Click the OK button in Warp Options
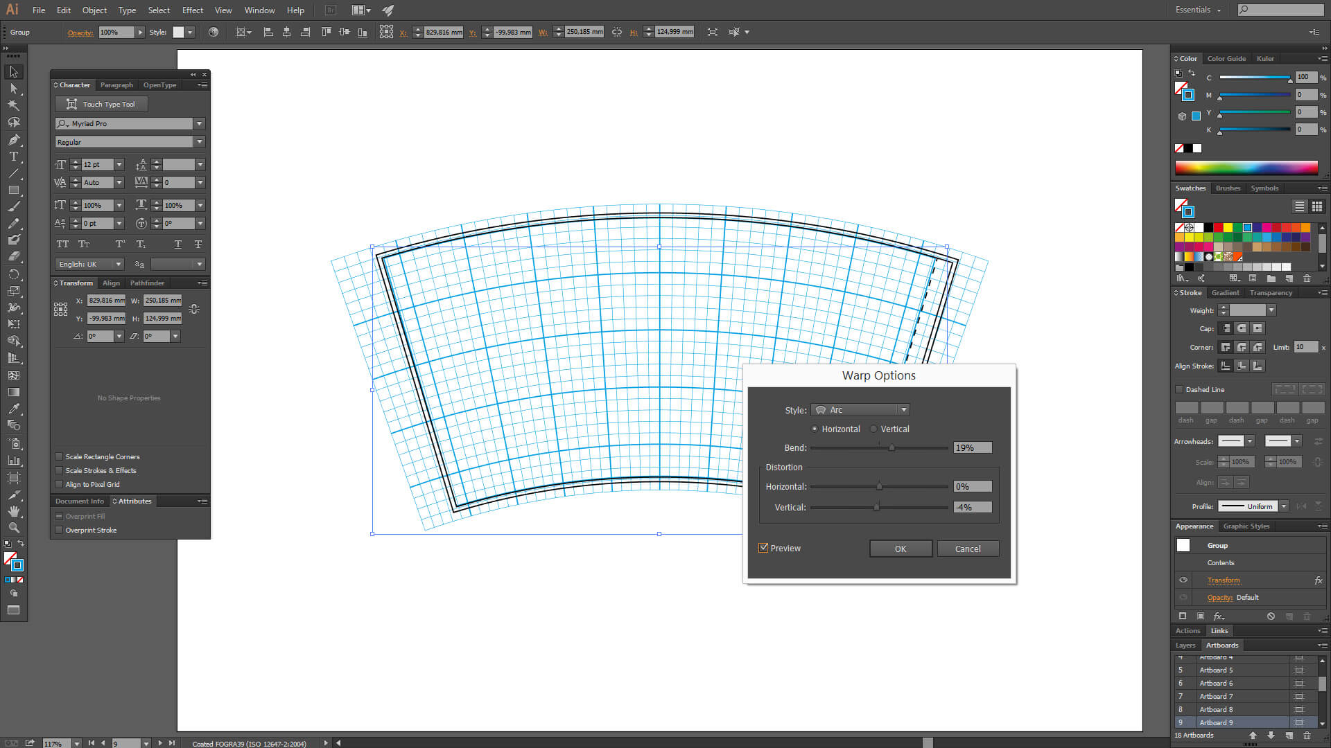The height and width of the screenshot is (748, 1331). coord(900,548)
